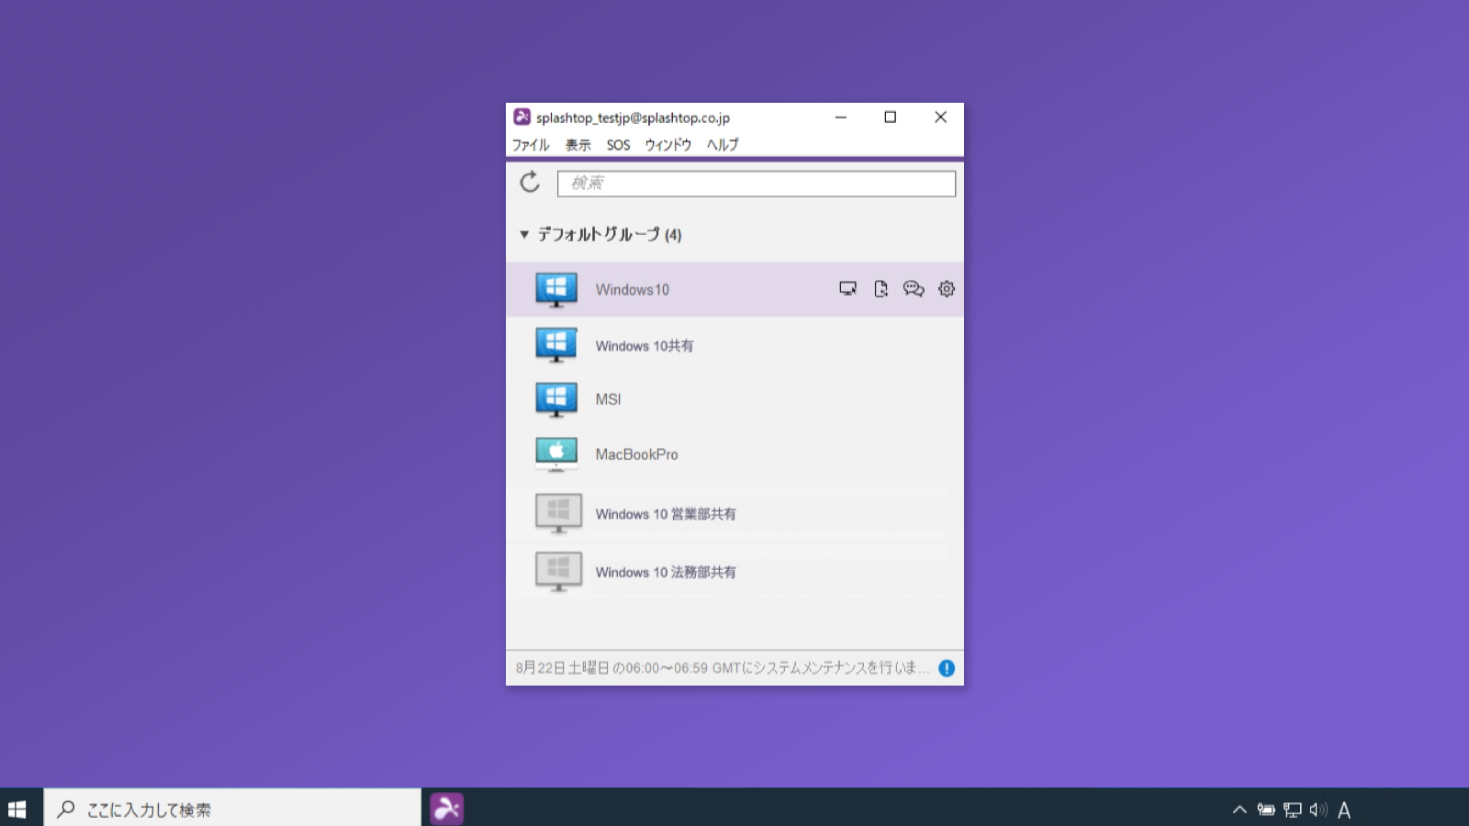Select the Windows10 computer name

click(x=633, y=290)
